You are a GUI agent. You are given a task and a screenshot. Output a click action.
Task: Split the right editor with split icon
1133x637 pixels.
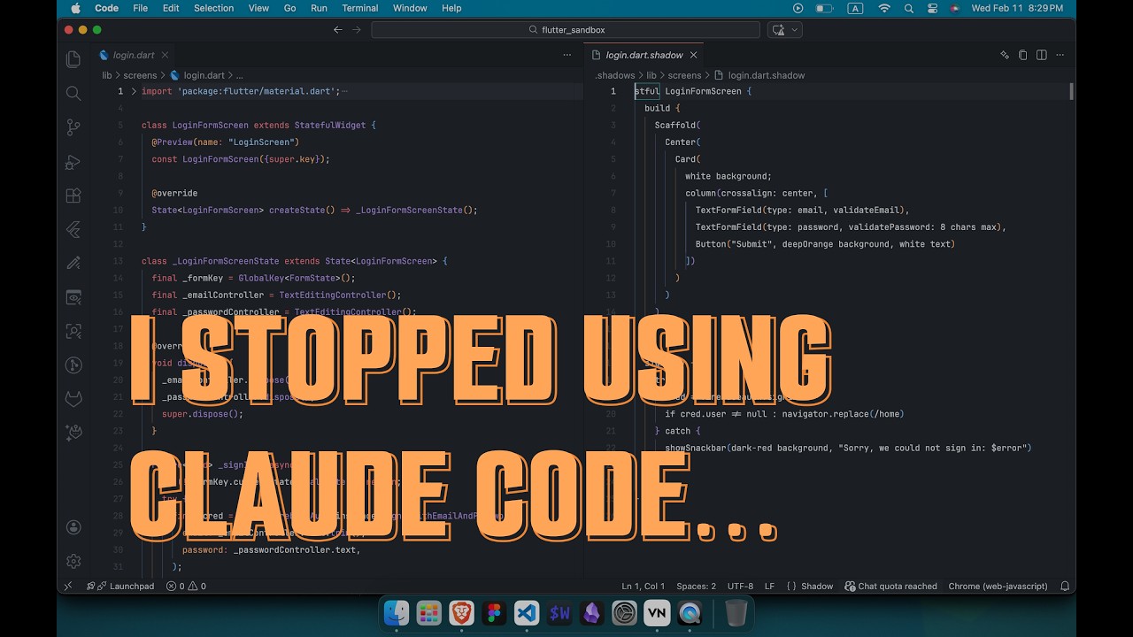point(1042,55)
